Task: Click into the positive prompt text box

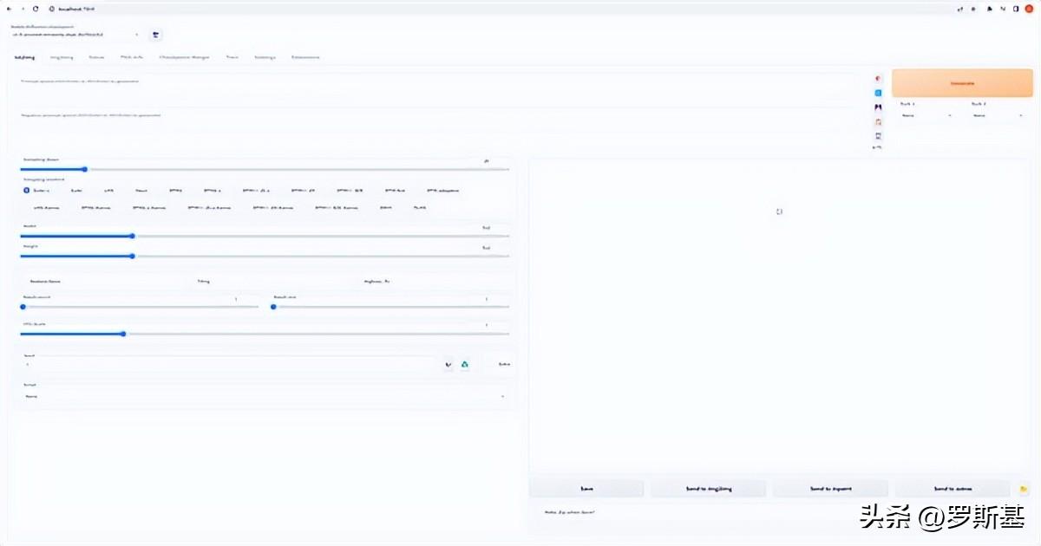Action: tap(434, 89)
